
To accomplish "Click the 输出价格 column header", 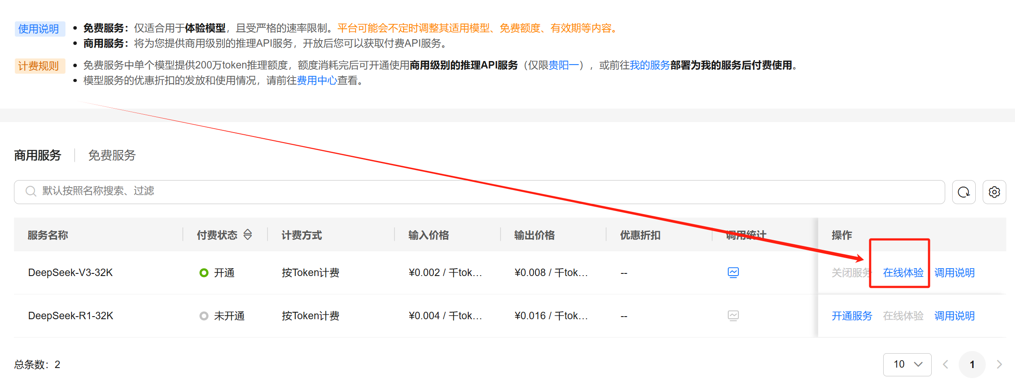I will tap(535, 235).
